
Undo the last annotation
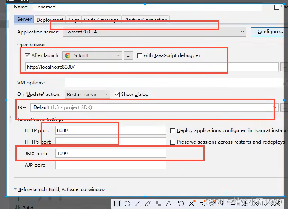point(181,204)
